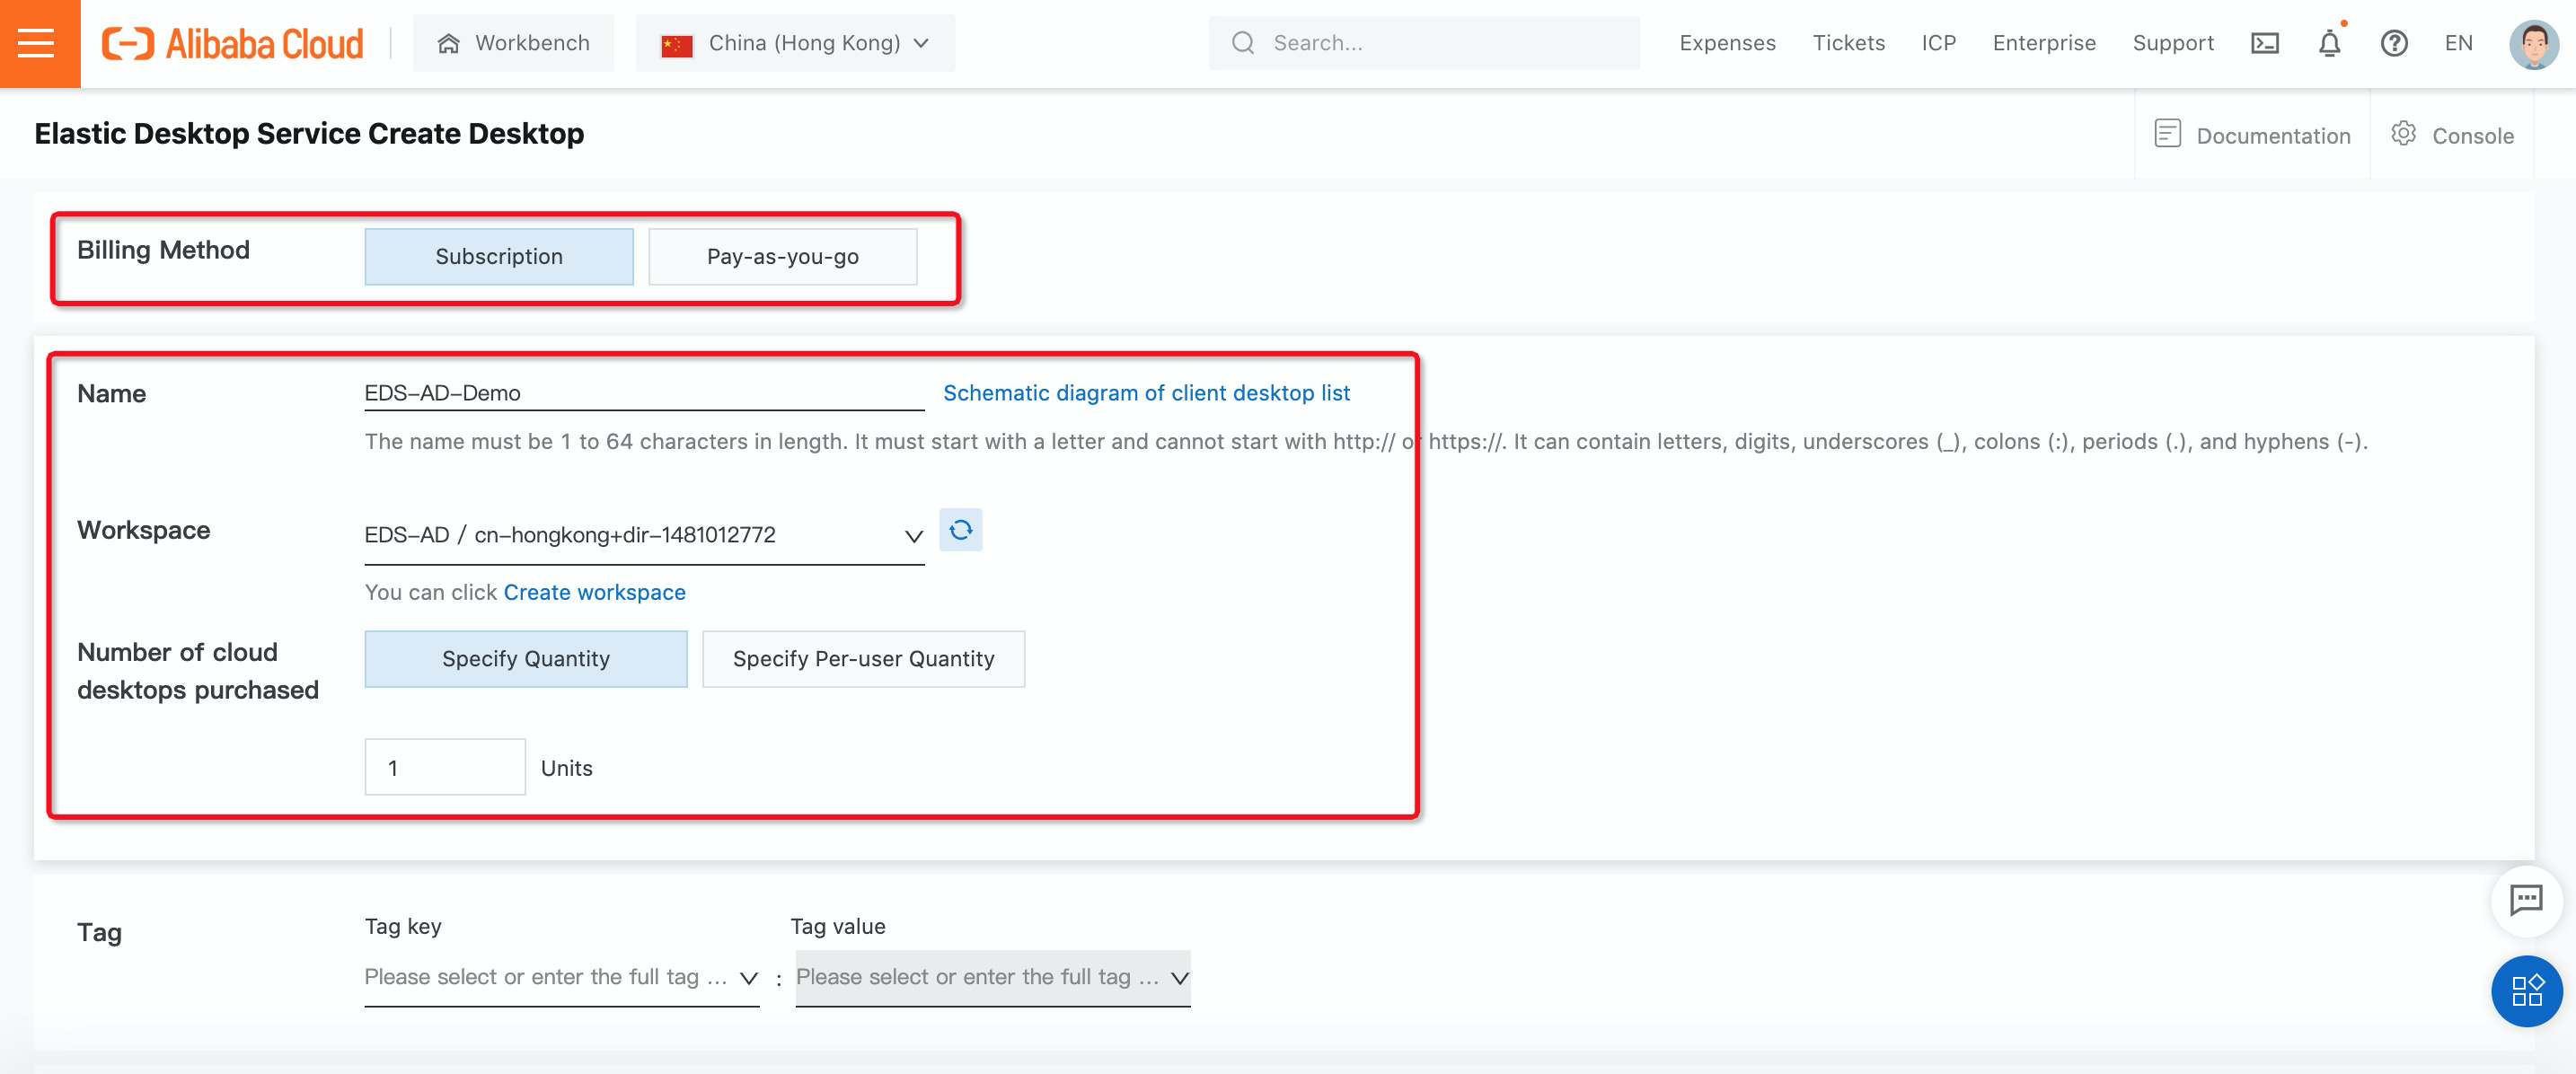Click the help question mark icon

coord(2393,43)
